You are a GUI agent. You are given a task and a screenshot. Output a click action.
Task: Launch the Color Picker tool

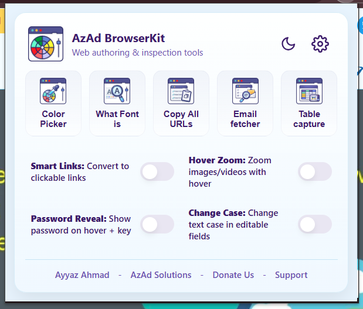point(53,103)
